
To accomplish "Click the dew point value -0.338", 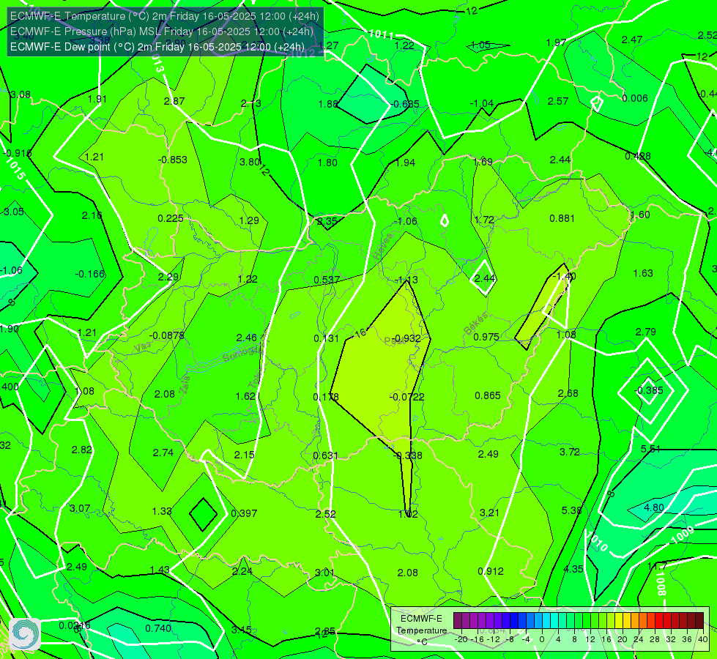I will 407,455.
